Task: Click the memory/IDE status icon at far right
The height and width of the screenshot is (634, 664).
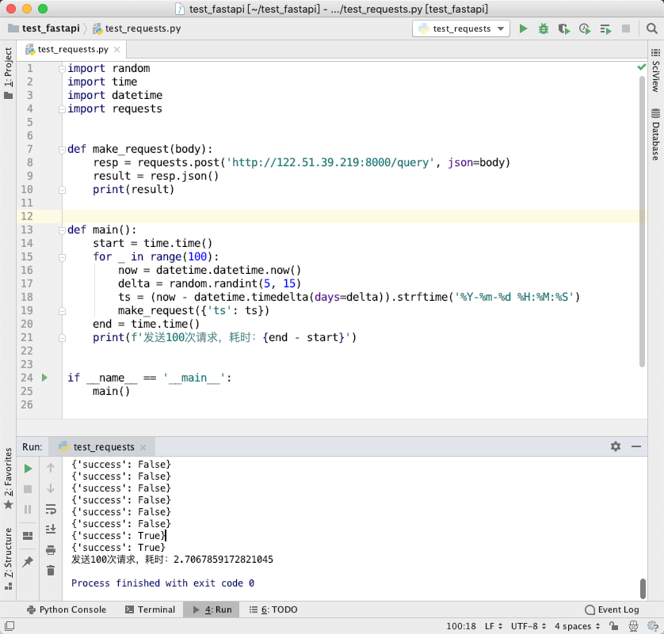Action: point(653,626)
